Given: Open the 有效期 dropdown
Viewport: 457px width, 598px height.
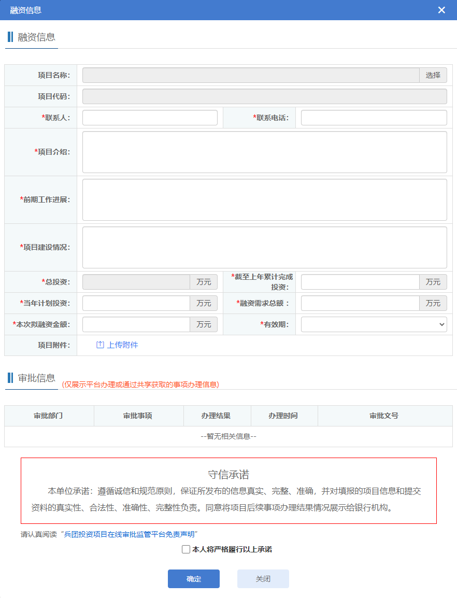Looking at the screenshot, I should pos(374,324).
